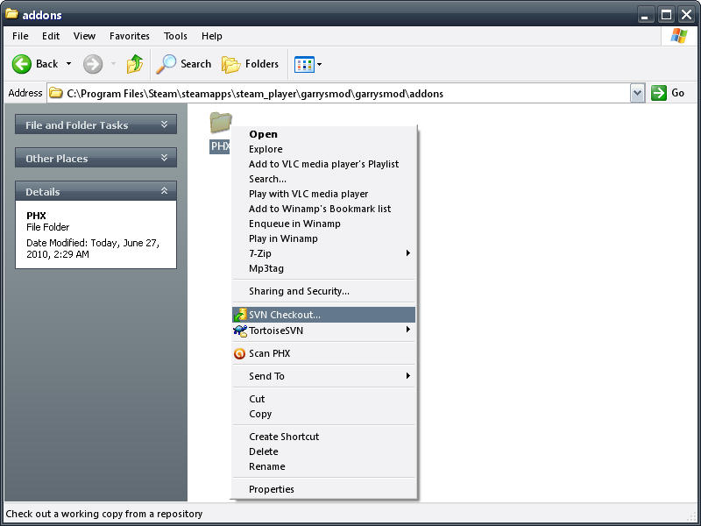The image size is (701, 526).
Task: Click the TortoiseSVN turtle icon
Action: pos(240,331)
